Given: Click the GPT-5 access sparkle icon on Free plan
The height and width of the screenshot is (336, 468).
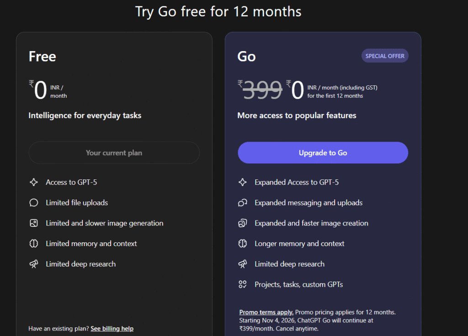Looking at the screenshot, I should tap(34, 182).
